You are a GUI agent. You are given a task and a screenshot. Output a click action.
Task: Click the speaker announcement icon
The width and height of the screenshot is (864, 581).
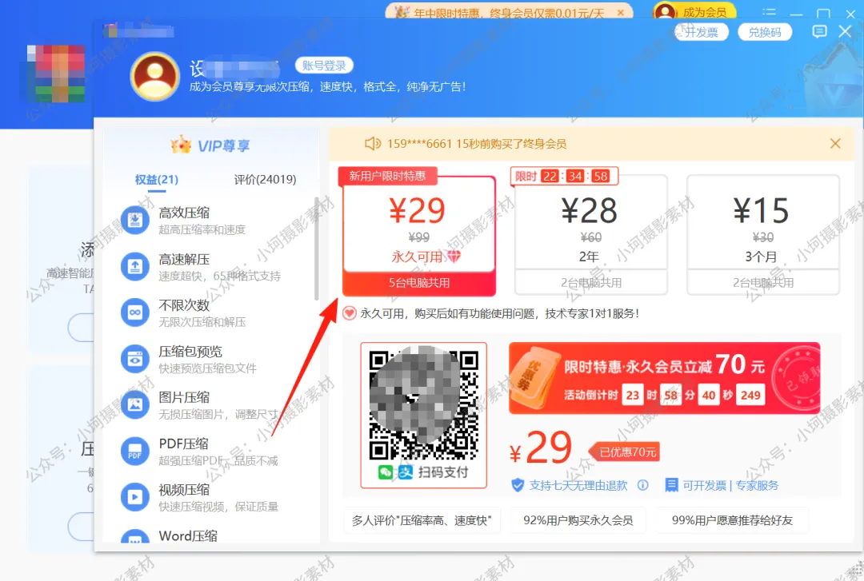point(373,144)
